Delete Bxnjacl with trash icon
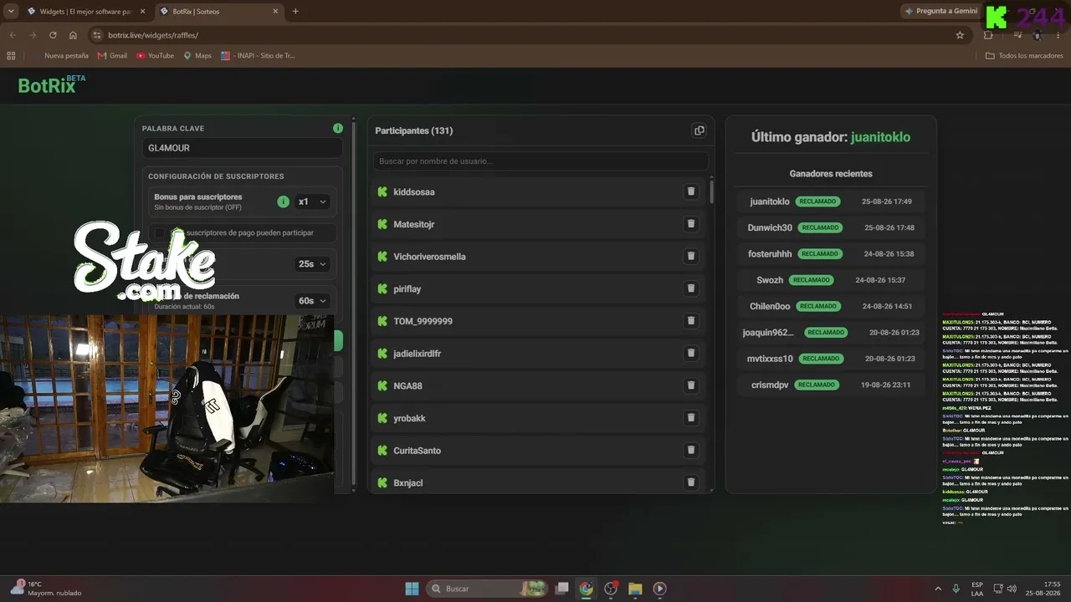 [x=691, y=482]
